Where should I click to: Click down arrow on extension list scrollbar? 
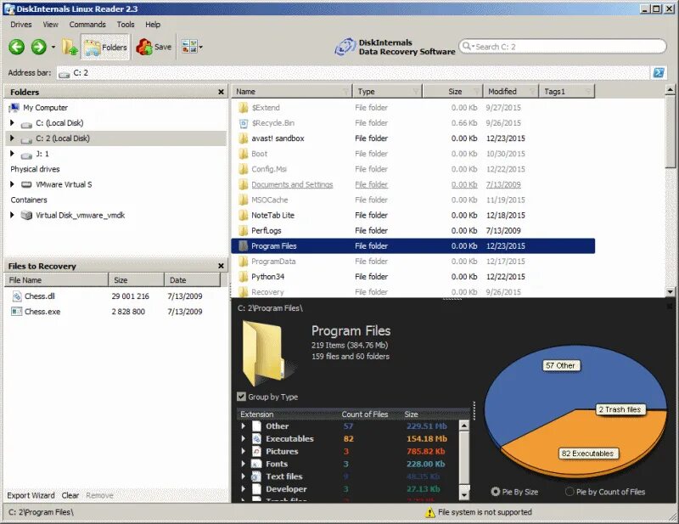coord(463,494)
